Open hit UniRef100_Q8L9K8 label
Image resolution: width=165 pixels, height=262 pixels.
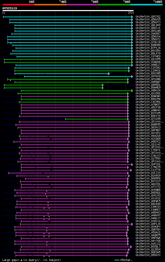pyautogui.click(x=148, y=25)
